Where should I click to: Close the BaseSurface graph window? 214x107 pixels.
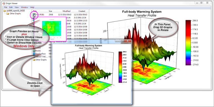click(x=128, y=41)
